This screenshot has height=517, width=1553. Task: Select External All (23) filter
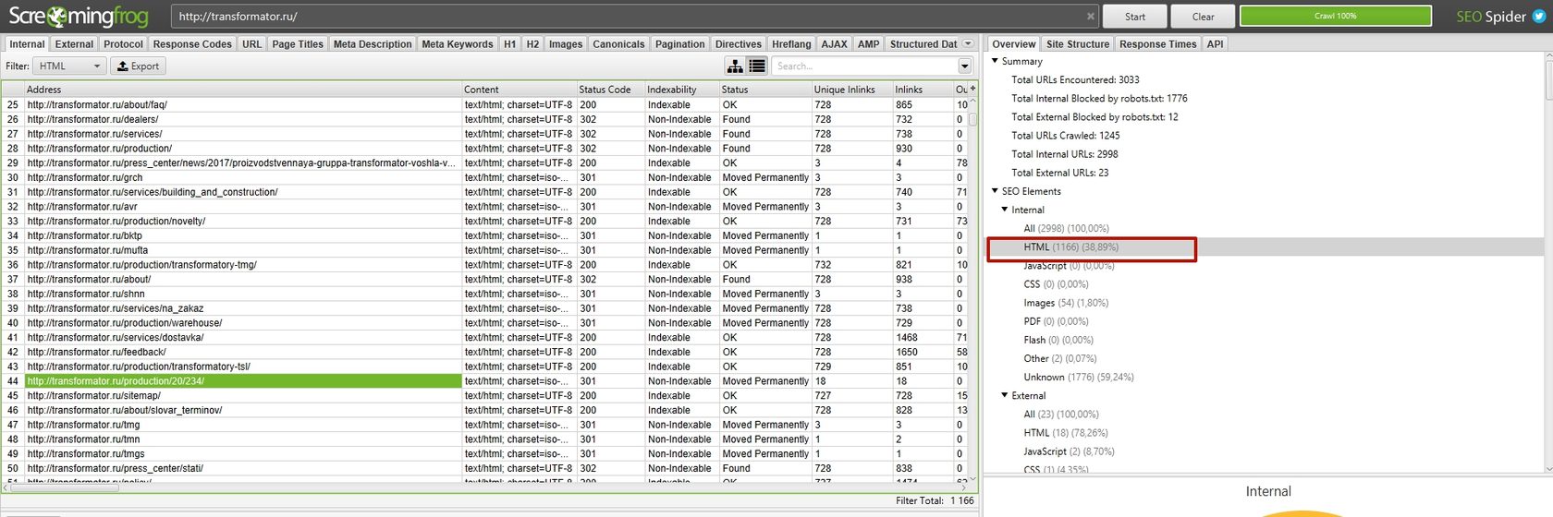[1061, 414]
